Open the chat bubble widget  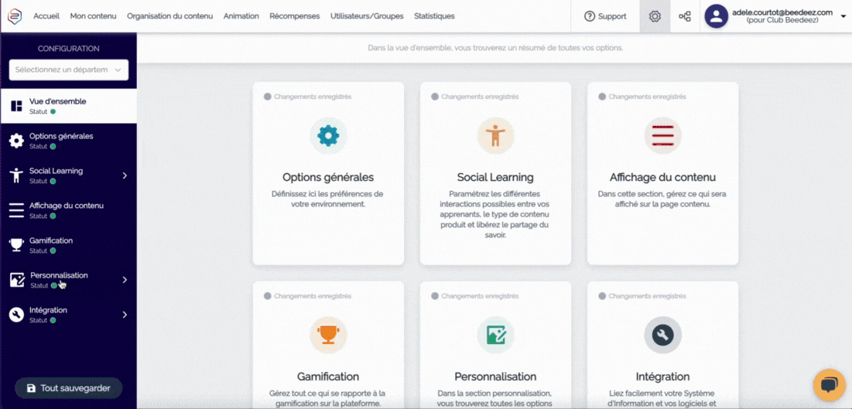click(829, 384)
